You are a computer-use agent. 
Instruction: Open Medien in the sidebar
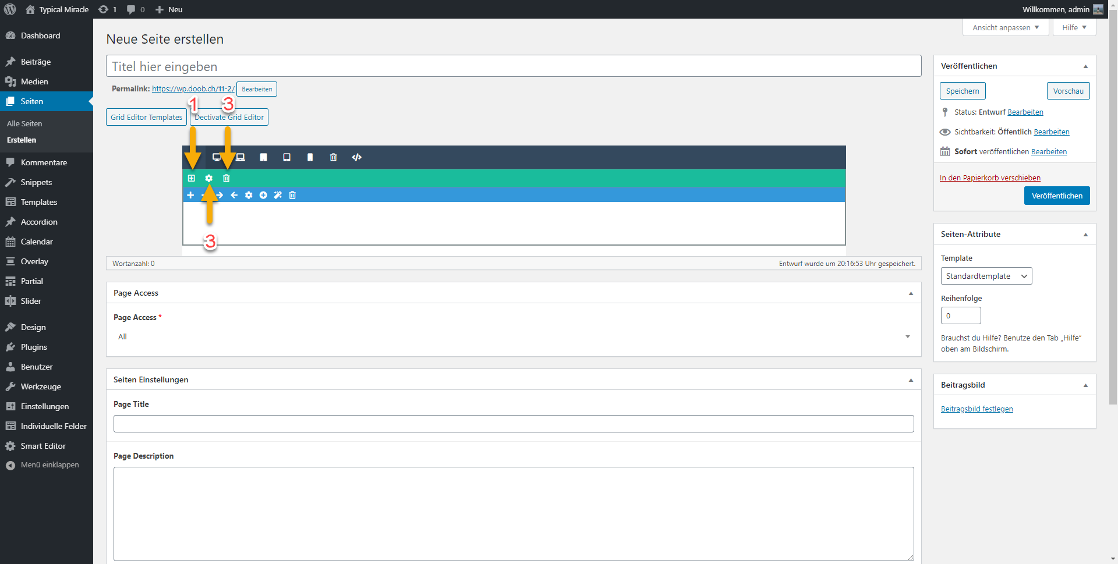pos(47,81)
